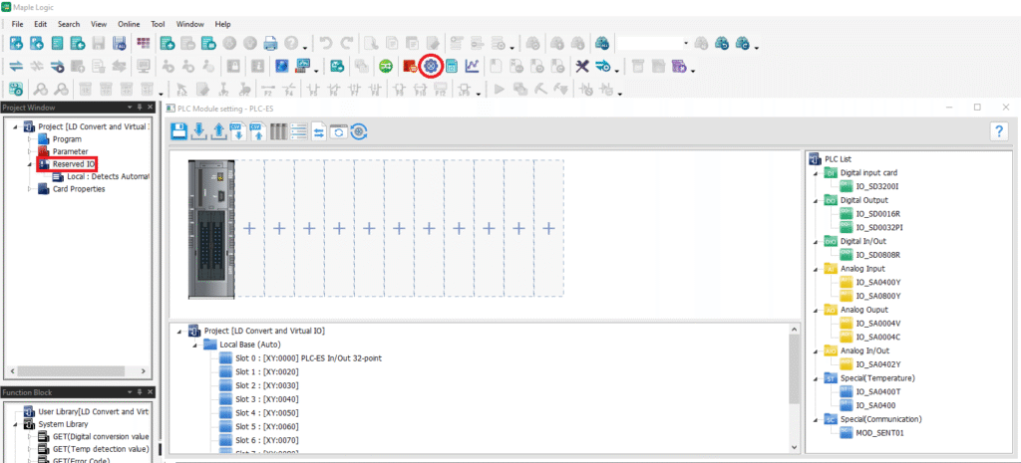Screen dimensions: 1021x463
Task: Click the Save icon in PLC Module setting
Action: coord(178,130)
